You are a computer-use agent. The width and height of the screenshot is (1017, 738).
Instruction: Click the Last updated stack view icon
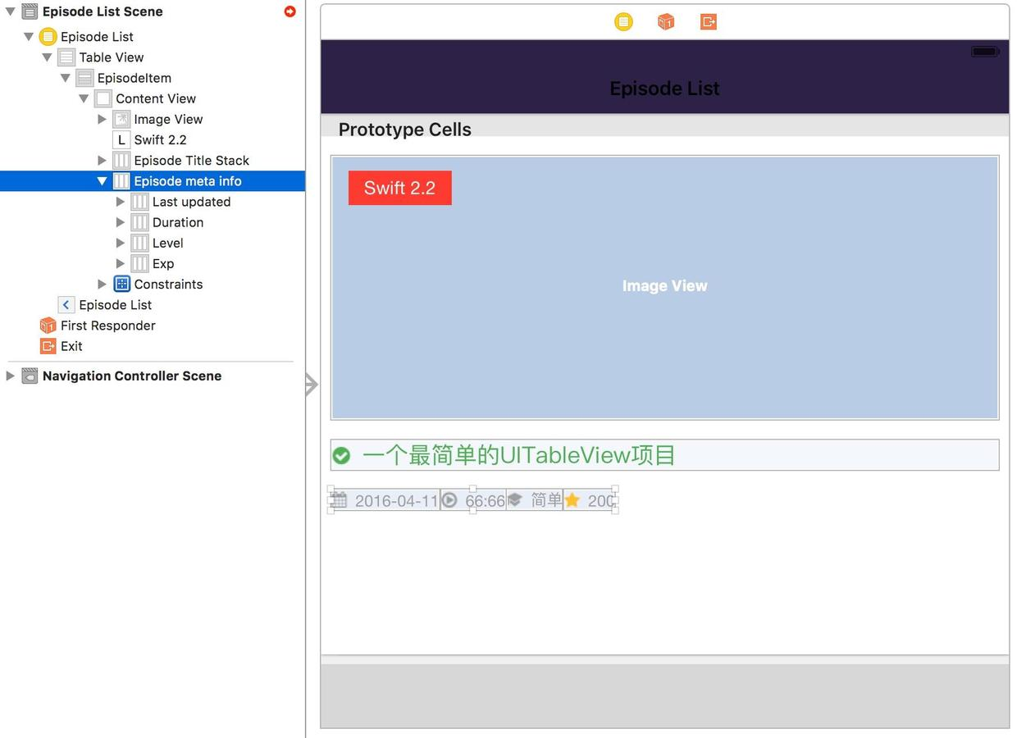139,202
